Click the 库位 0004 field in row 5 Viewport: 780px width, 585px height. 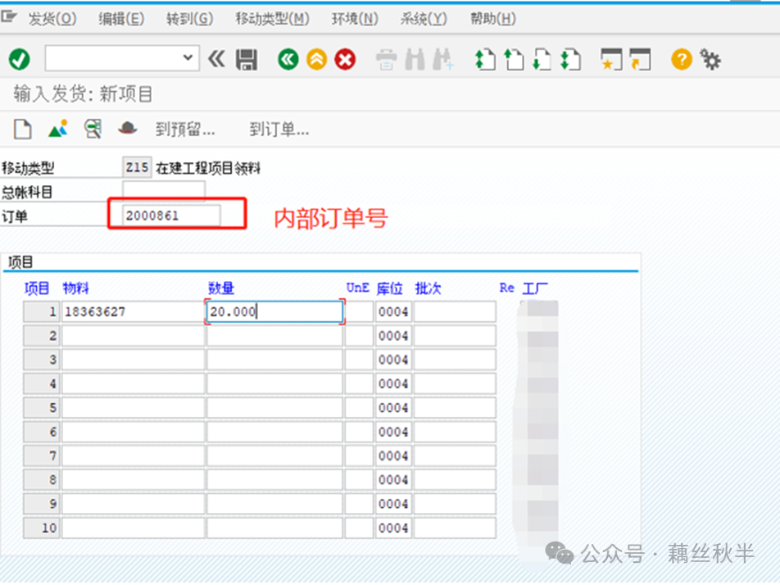pos(393,408)
